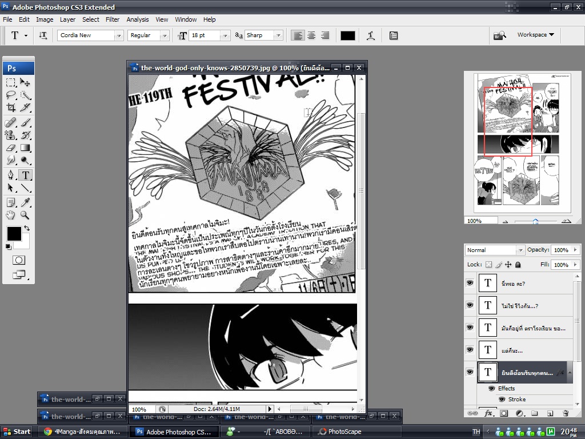
Task: Select the Notes tool
Action: coord(11,202)
